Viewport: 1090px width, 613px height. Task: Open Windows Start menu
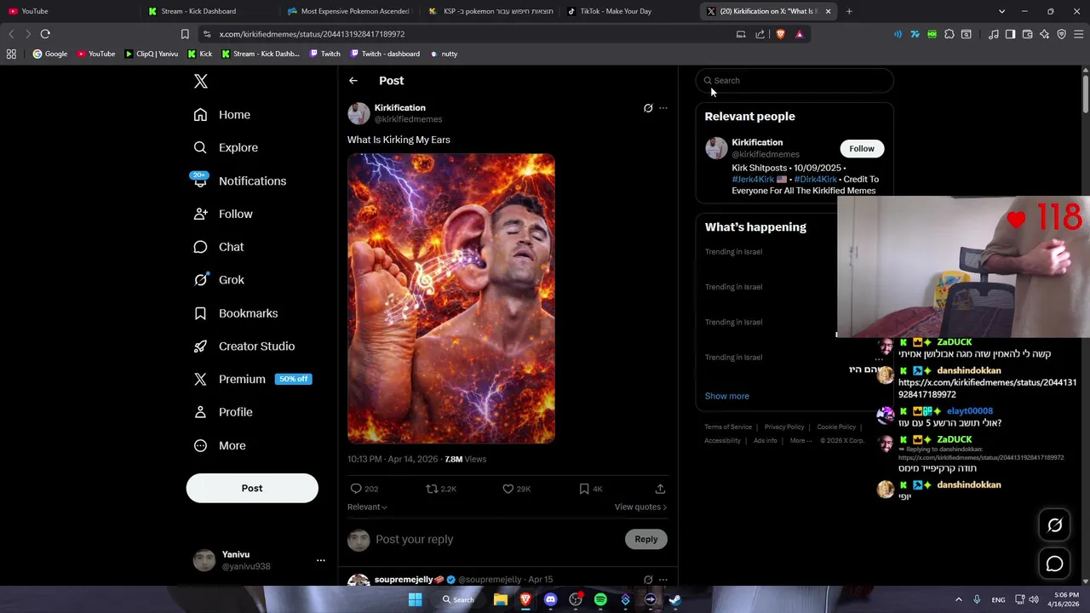[415, 599]
